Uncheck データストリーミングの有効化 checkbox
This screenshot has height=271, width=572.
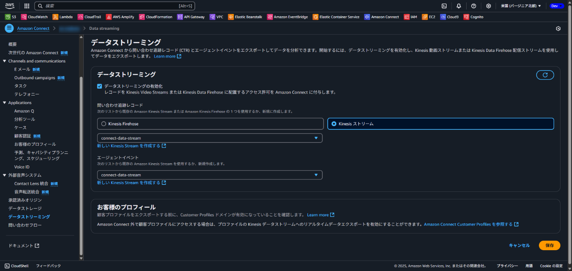pyautogui.click(x=99, y=86)
